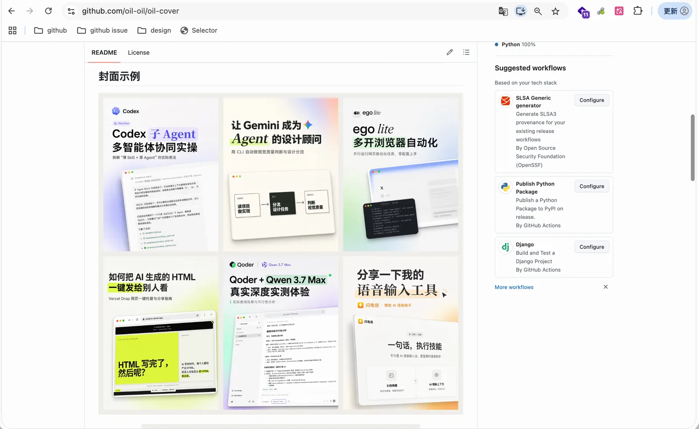Click the SLSA Generic generator title
The height and width of the screenshot is (429, 699).
pos(533,102)
